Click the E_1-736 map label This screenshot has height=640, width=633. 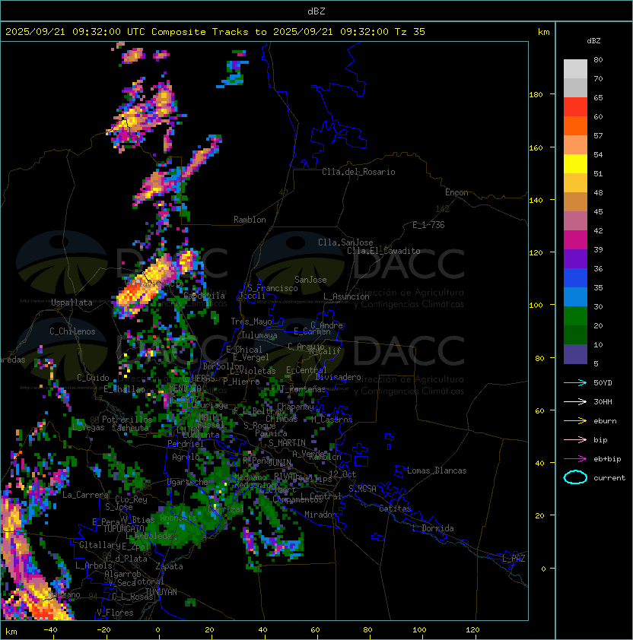428,225
